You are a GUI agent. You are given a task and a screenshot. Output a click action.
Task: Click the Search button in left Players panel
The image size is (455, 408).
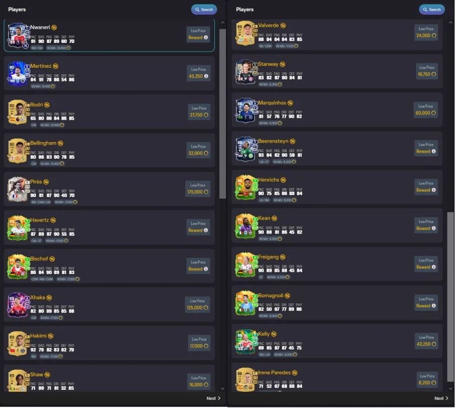pos(204,10)
